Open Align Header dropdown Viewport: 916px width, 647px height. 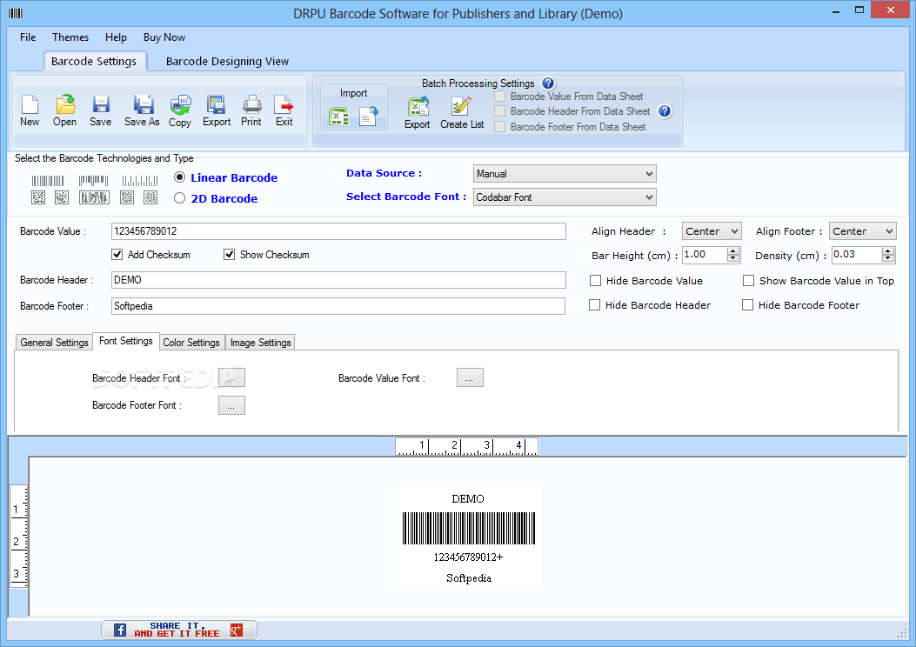point(712,231)
